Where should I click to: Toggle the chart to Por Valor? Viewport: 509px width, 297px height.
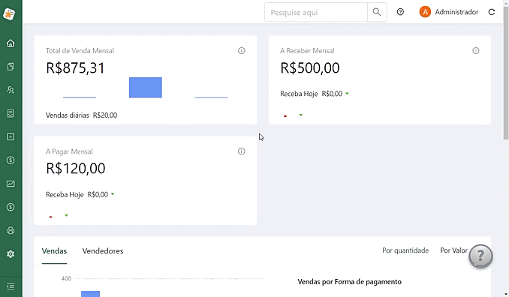[x=453, y=250]
